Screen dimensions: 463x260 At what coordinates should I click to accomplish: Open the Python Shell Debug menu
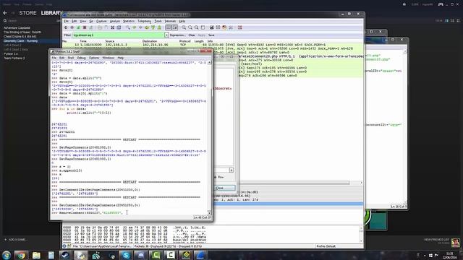[x=81, y=58]
